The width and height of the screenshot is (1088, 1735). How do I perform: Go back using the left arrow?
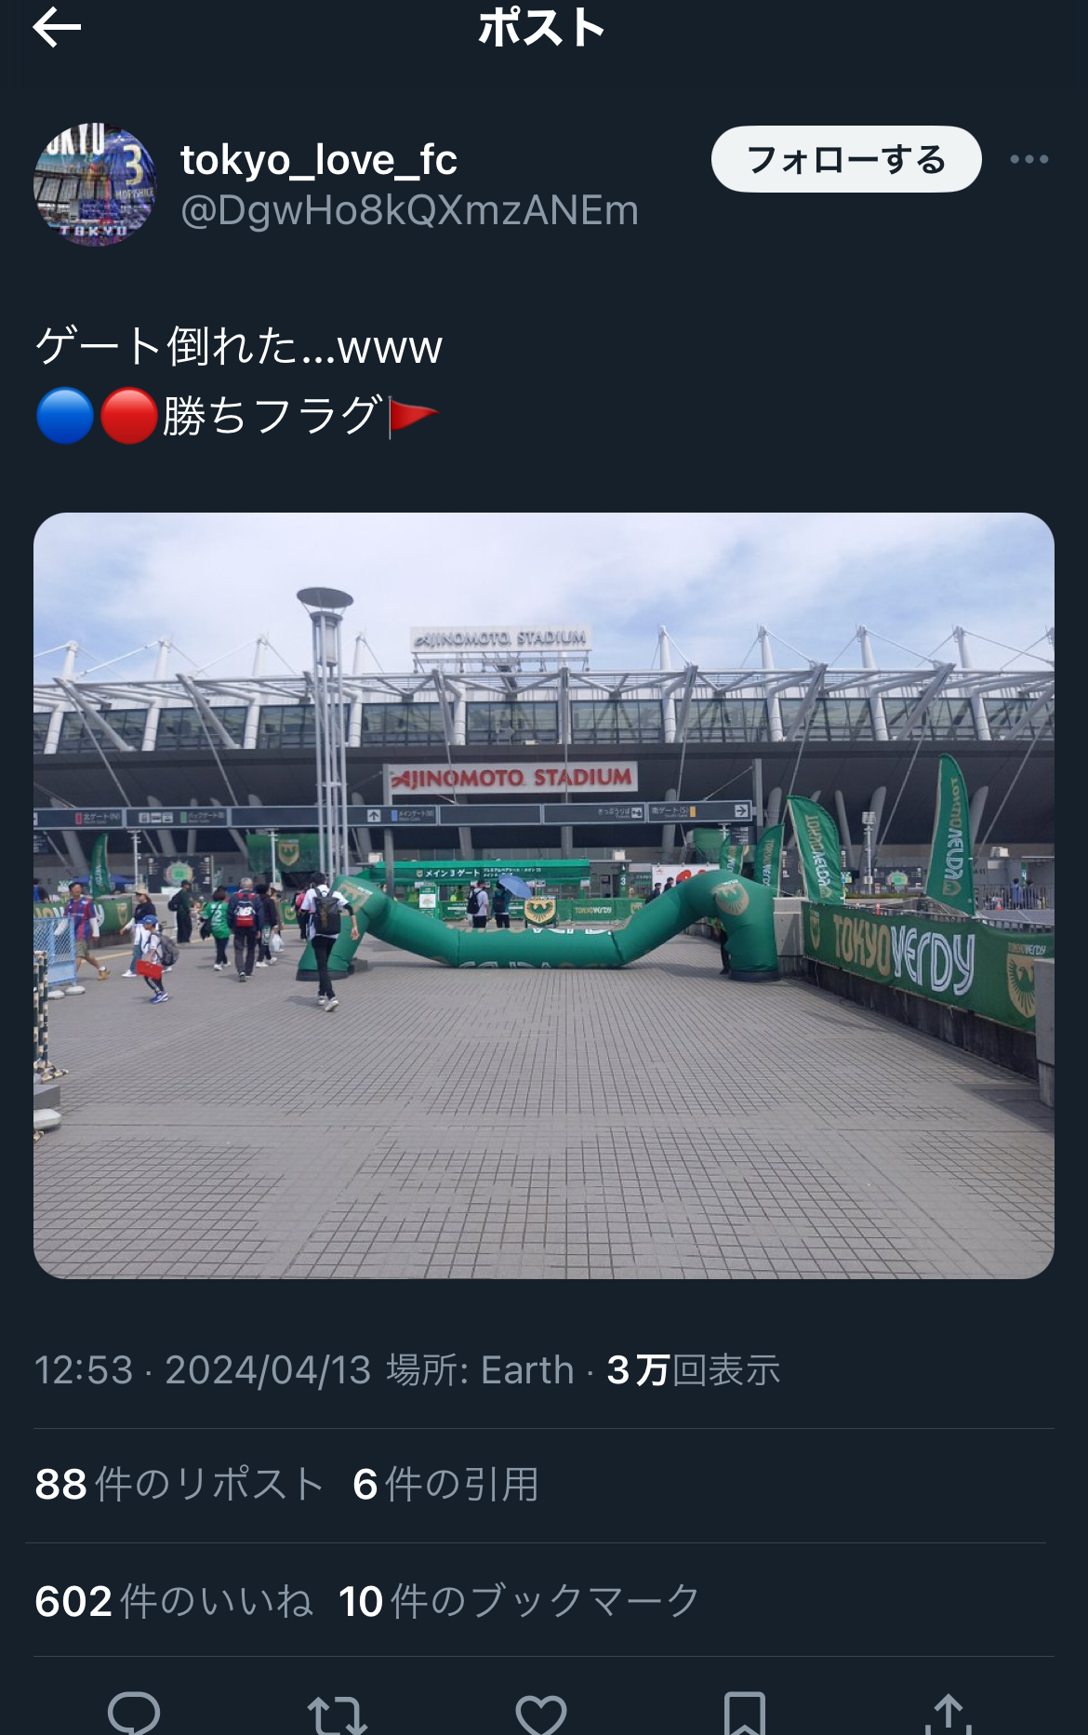click(x=57, y=27)
